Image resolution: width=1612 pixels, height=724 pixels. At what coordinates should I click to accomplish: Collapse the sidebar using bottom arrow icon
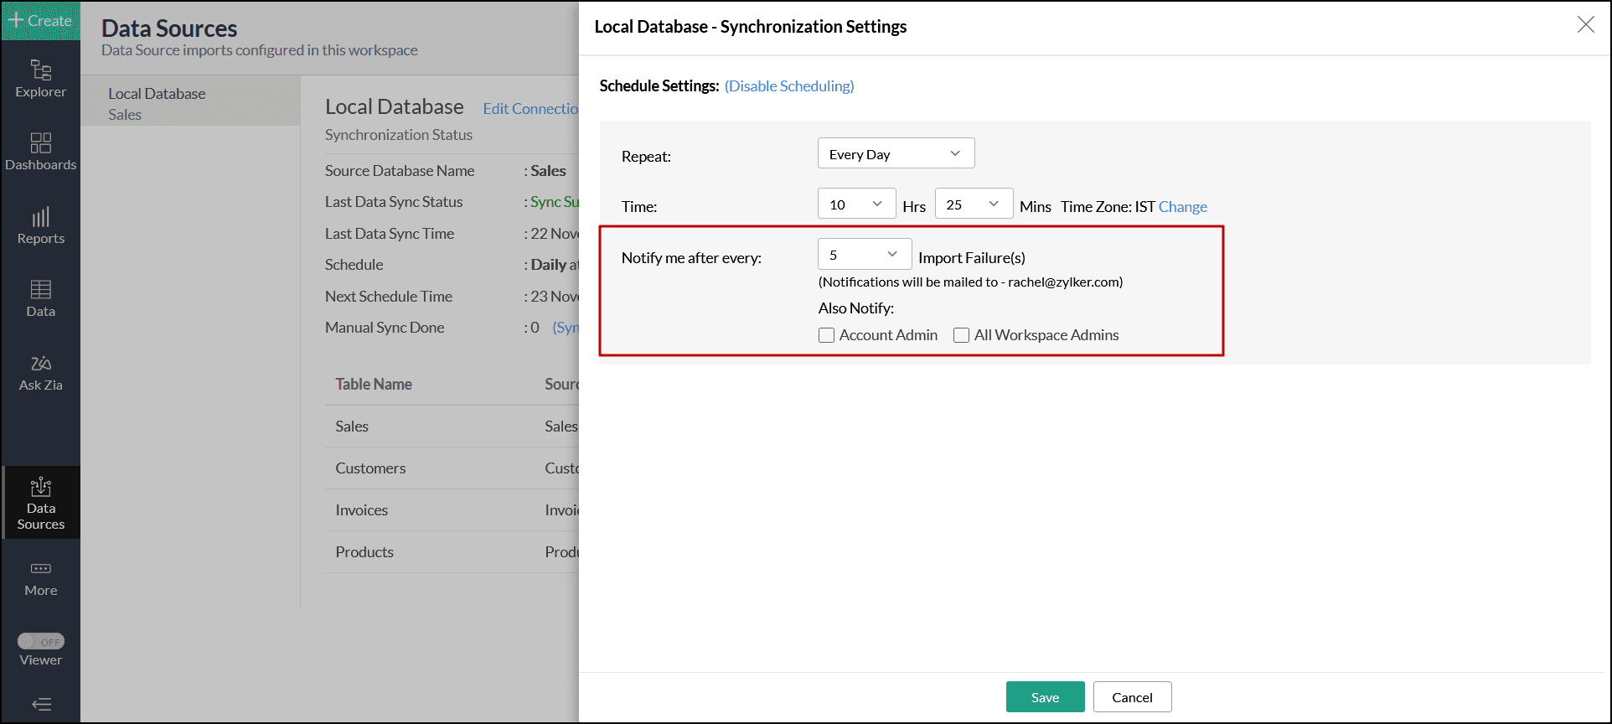(40, 704)
